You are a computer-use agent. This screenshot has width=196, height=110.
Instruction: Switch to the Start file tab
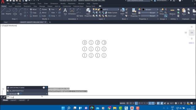(x=6, y=22)
